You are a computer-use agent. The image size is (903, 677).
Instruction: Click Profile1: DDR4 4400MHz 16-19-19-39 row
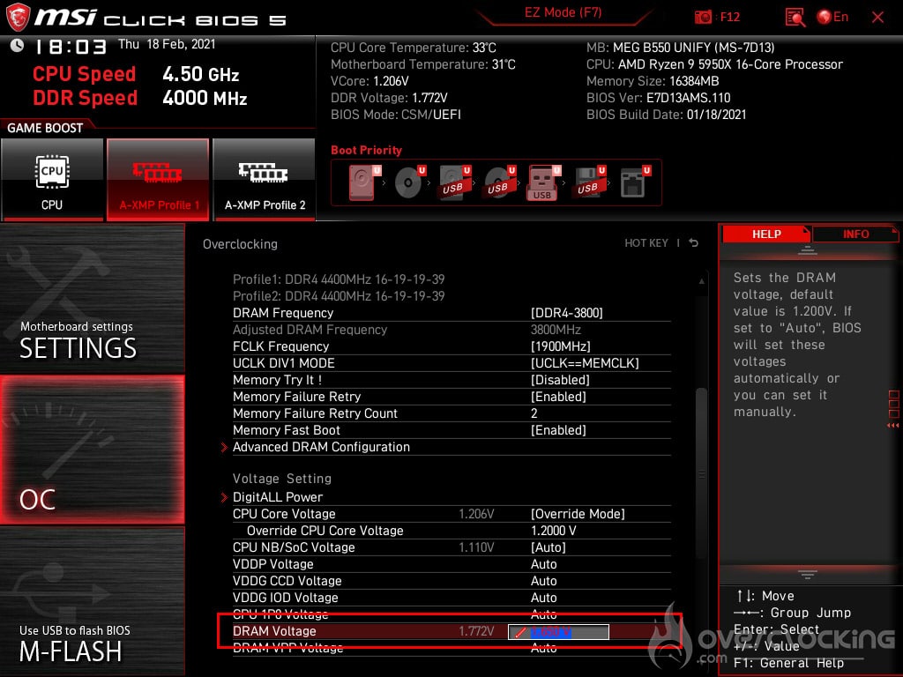[339, 279]
